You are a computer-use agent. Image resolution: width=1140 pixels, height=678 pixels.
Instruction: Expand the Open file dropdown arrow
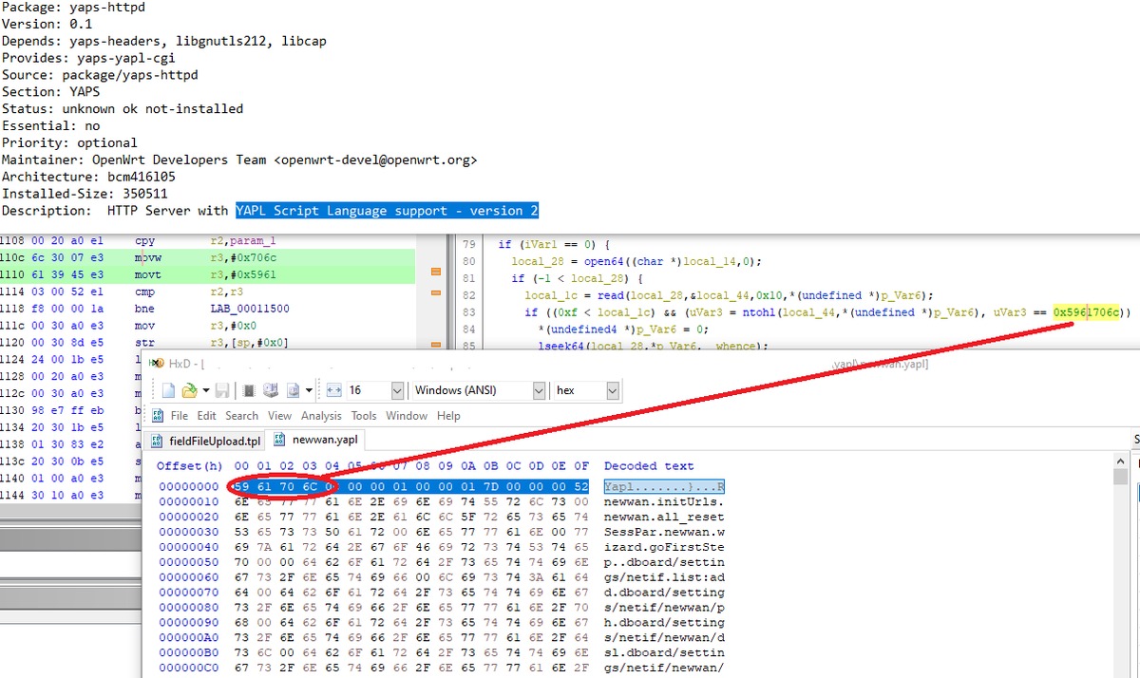point(206,390)
